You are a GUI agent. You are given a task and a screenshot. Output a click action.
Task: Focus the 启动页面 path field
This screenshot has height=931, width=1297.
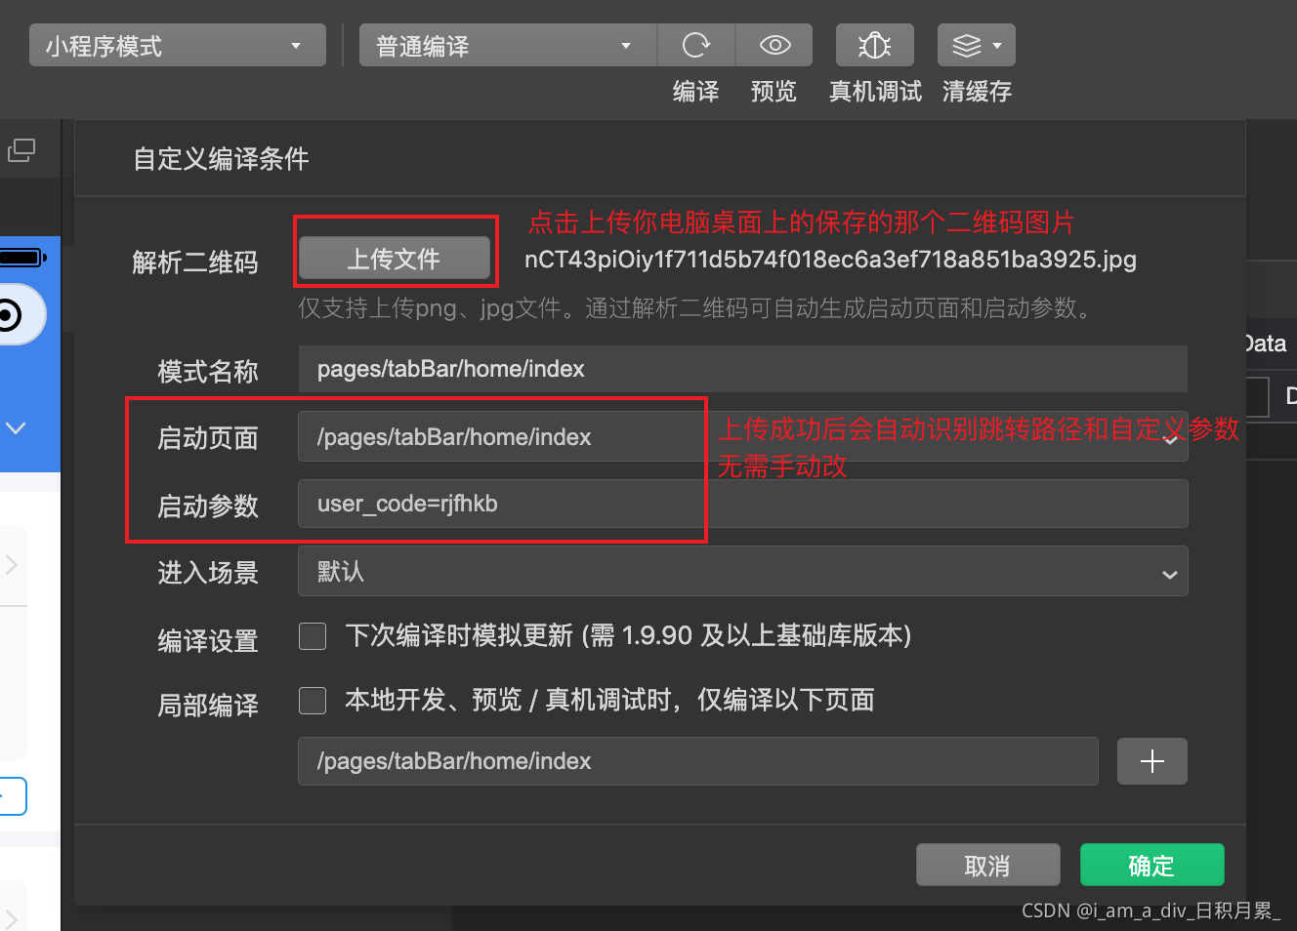pos(742,436)
